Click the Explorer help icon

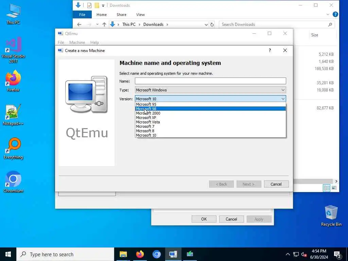(x=335, y=14)
